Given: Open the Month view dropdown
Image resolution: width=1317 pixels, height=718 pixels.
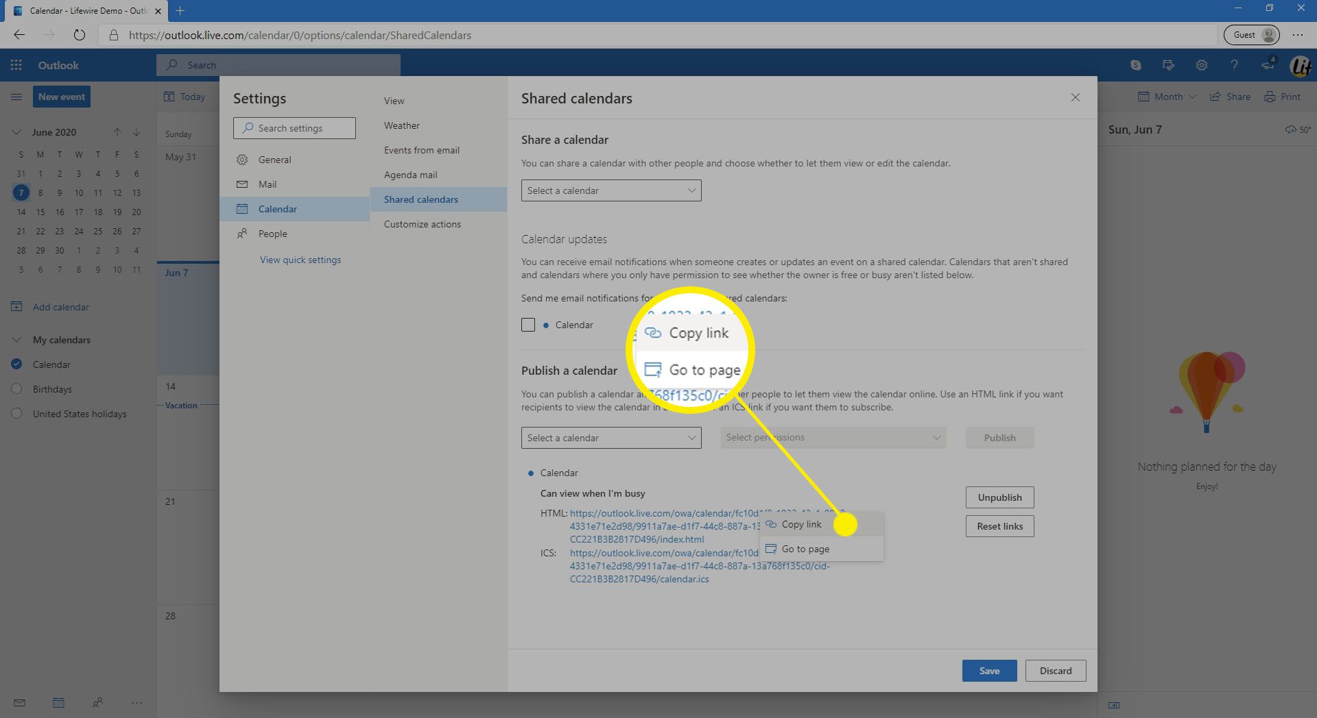Looking at the screenshot, I should [x=1167, y=97].
